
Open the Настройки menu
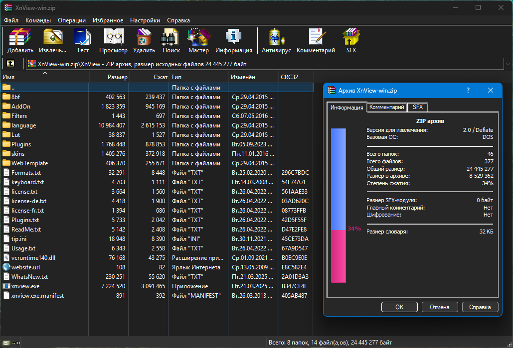(145, 20)
